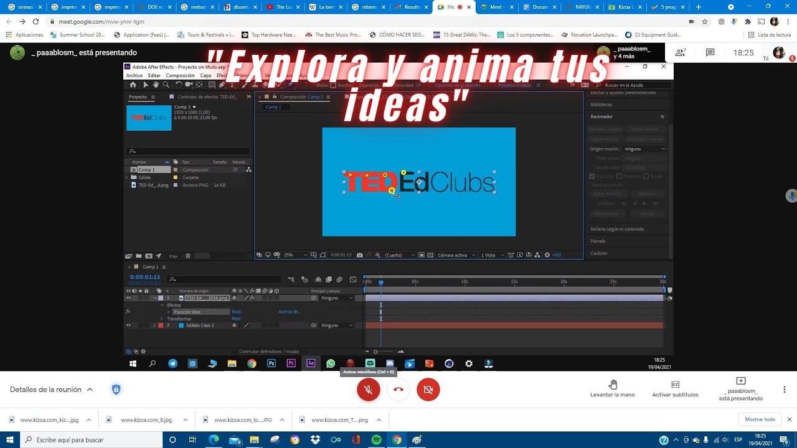This screenshot has height=448, width=797.
Task: Expand Detalles de la reunión chevron
Action: click(90, 390)
